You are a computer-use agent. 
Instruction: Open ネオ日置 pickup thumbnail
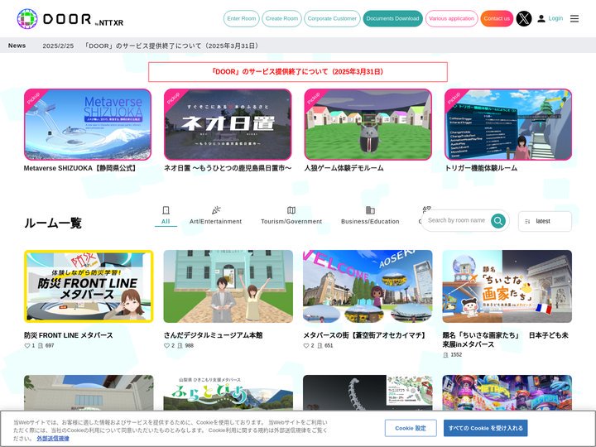click(x=228, y=125)
